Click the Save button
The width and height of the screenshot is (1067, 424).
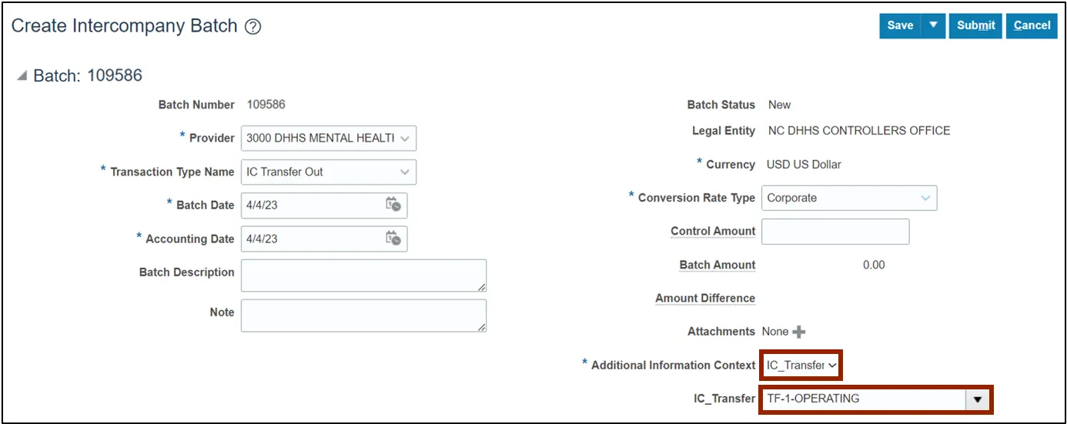(900, 25)
